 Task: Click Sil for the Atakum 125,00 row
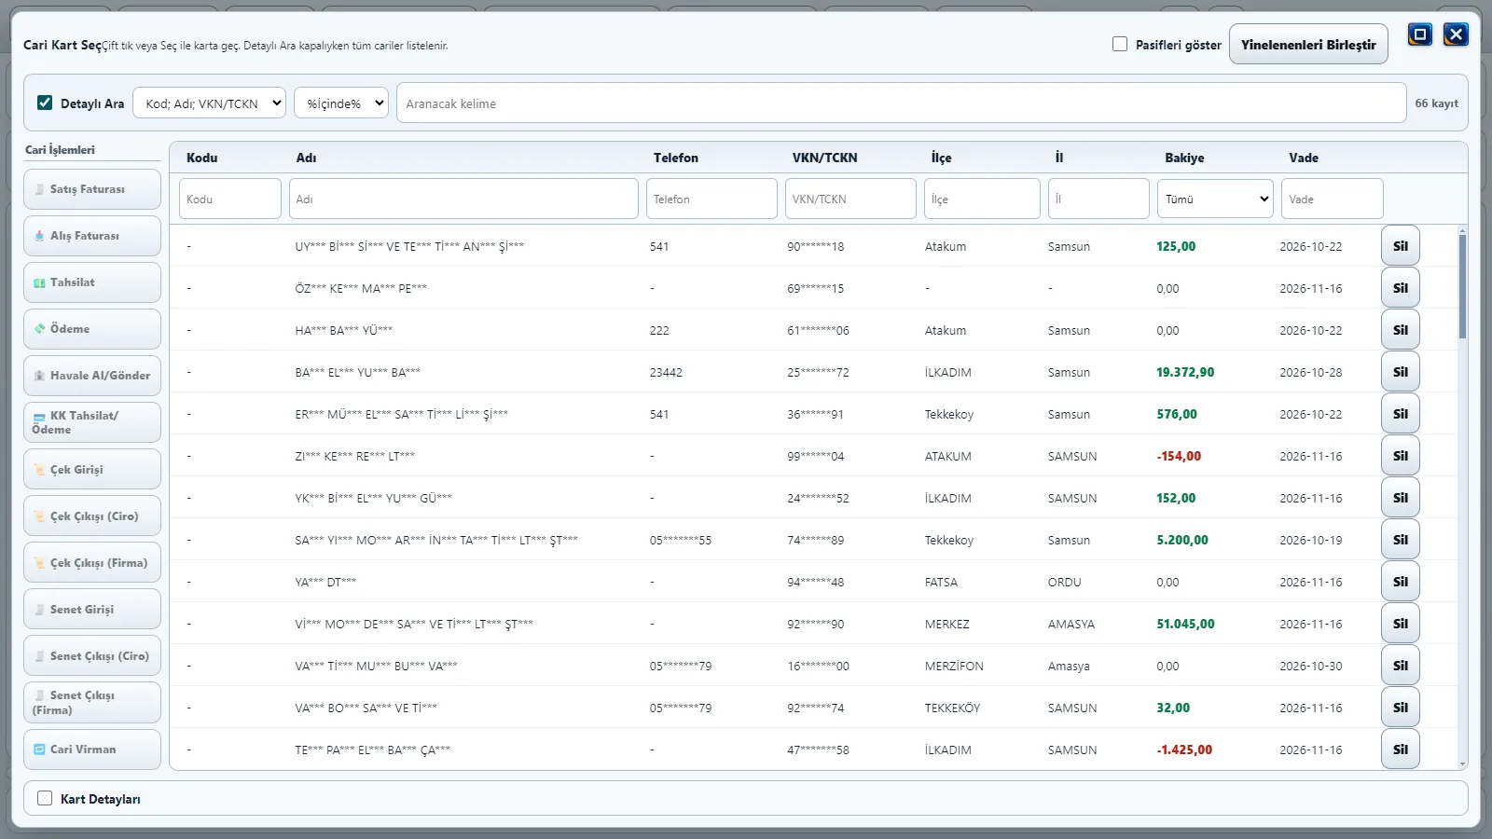[1401, 246]
